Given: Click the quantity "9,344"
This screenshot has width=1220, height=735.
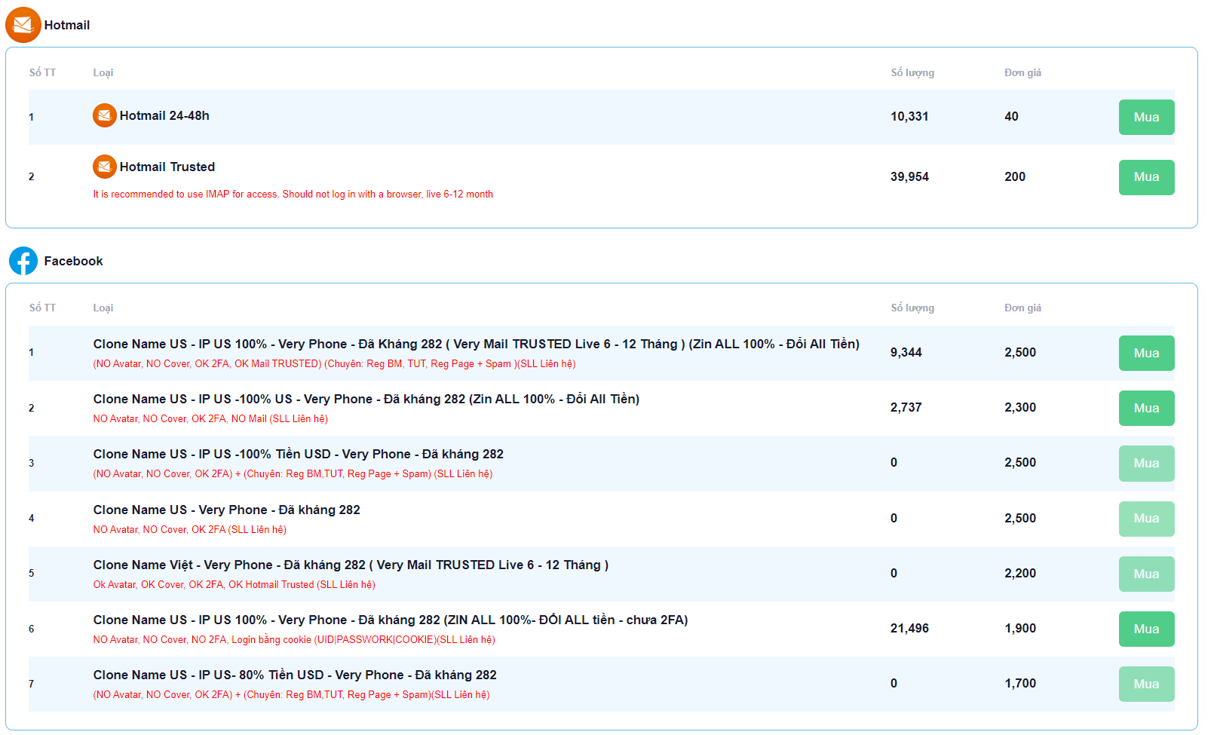Looking at the screenshot, I should tap(906, 352).
